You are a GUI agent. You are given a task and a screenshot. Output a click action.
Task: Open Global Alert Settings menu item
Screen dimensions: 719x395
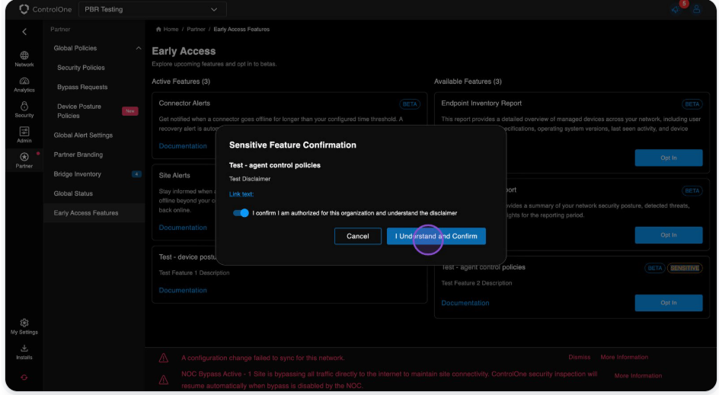(x=83, y=135)
